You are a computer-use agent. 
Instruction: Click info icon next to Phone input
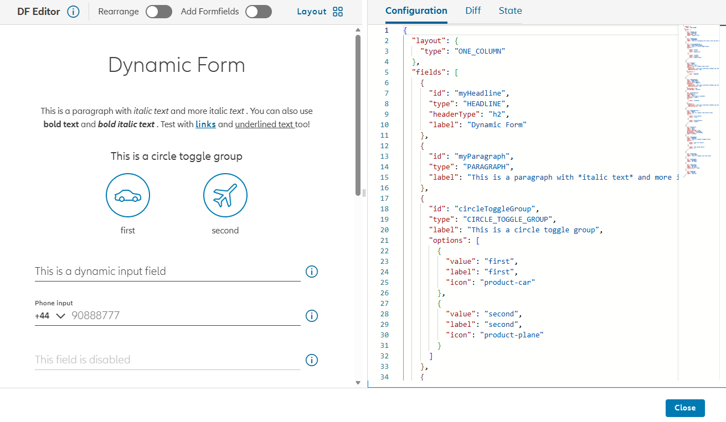coord(312,316)
